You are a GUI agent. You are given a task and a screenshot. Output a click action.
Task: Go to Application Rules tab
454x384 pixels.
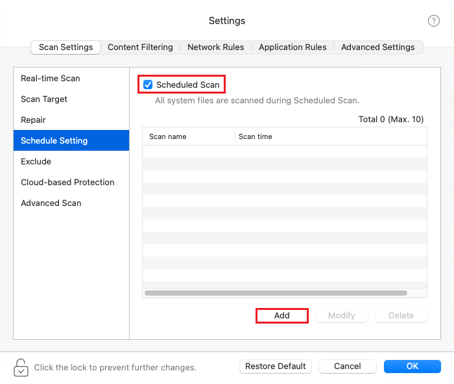[293, 47]
